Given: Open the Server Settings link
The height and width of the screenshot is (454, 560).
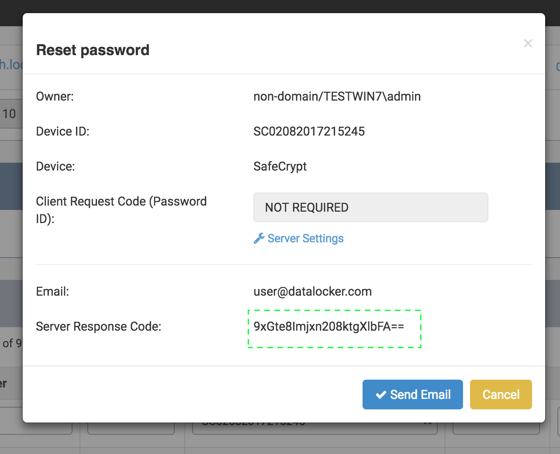Looking at the screenshot, I should pos(305,238).
